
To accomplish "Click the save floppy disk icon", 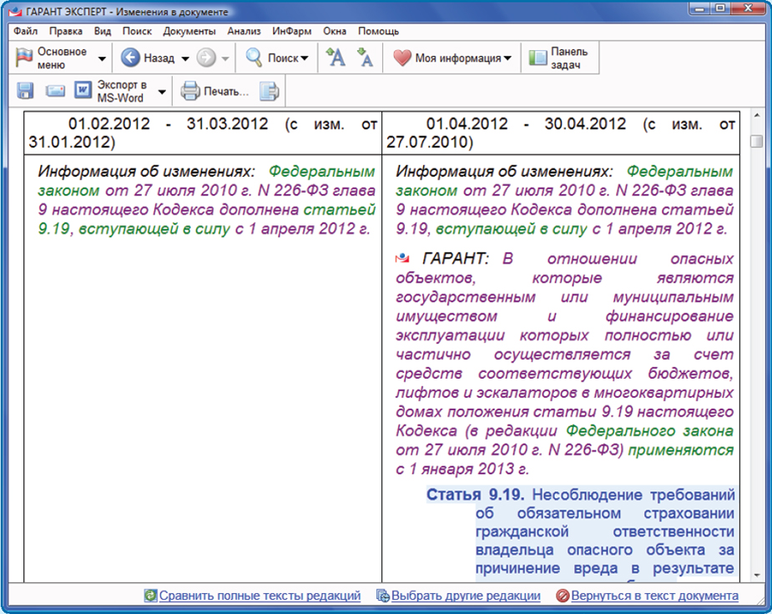I will tap(25, 91).
